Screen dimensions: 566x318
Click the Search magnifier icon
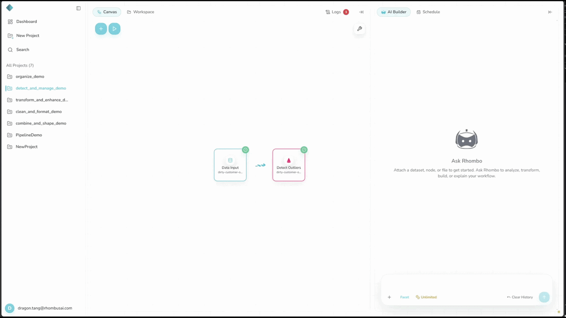point(10,49)
